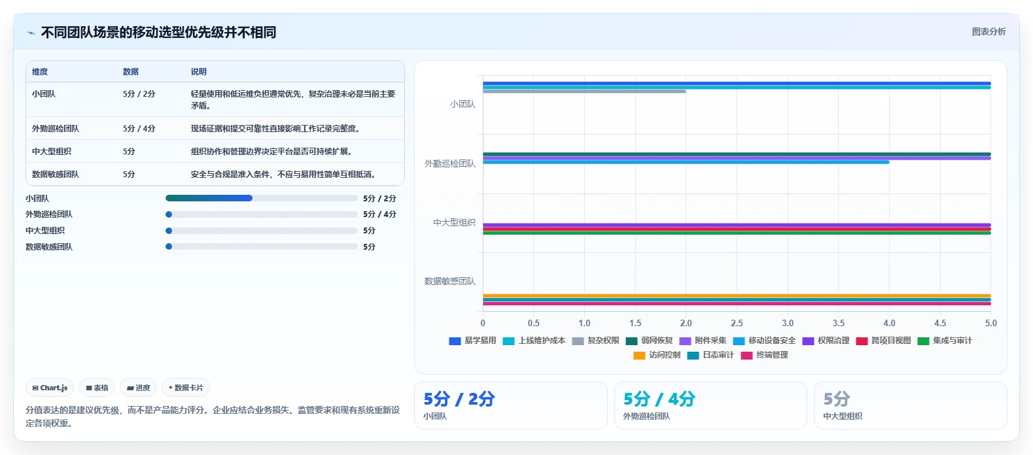
Task: Click the 外勤巡检团队 y-axis label in chart
Action: point(450,163)
